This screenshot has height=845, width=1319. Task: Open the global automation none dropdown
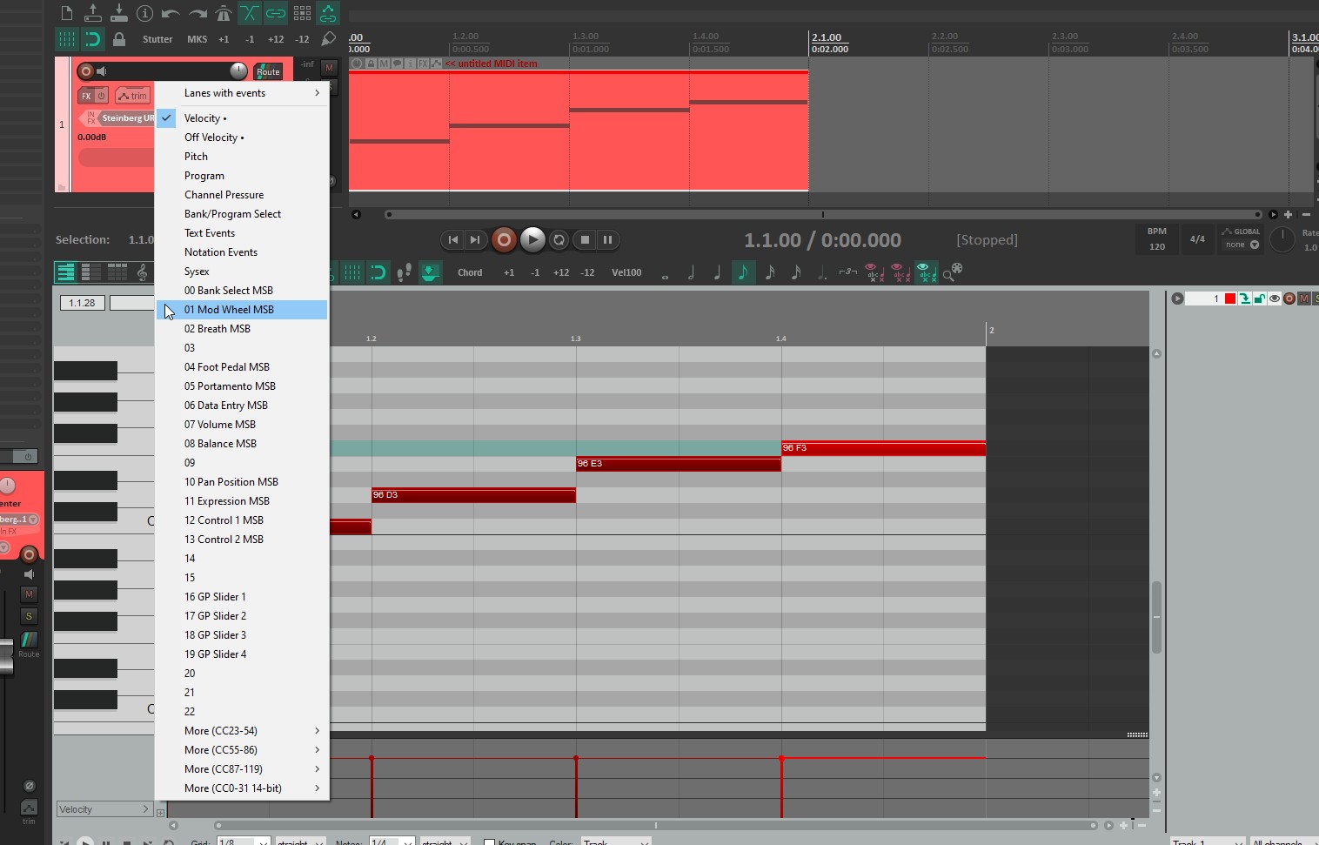tap(1242, 245)
